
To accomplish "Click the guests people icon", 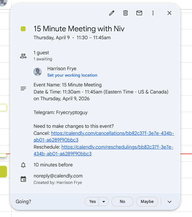I will point(23,56).
